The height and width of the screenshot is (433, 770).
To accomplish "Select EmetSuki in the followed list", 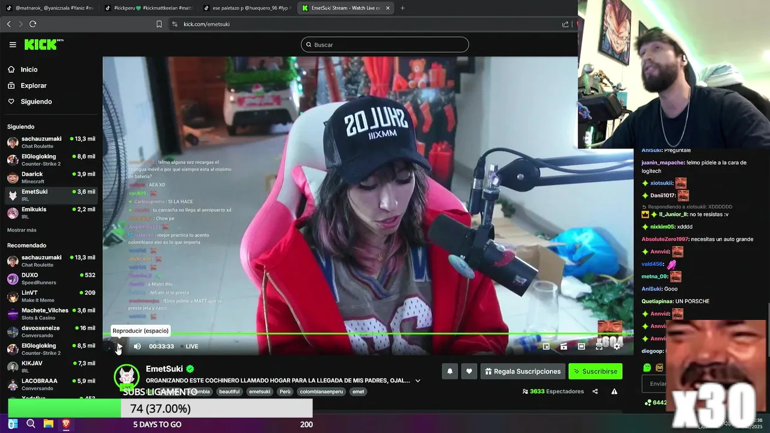I will click(51, 195).
